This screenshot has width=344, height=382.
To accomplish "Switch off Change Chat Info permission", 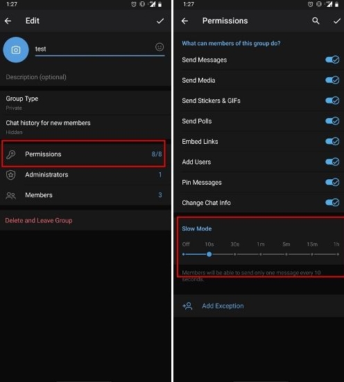I will tap(332, 202).
